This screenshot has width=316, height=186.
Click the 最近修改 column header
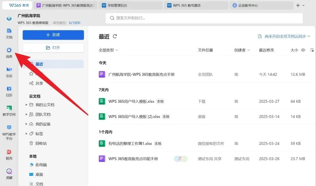pyautogui.click(x=267, y=50)
